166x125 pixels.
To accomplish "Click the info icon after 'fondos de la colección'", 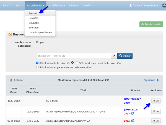I will 72,63.
